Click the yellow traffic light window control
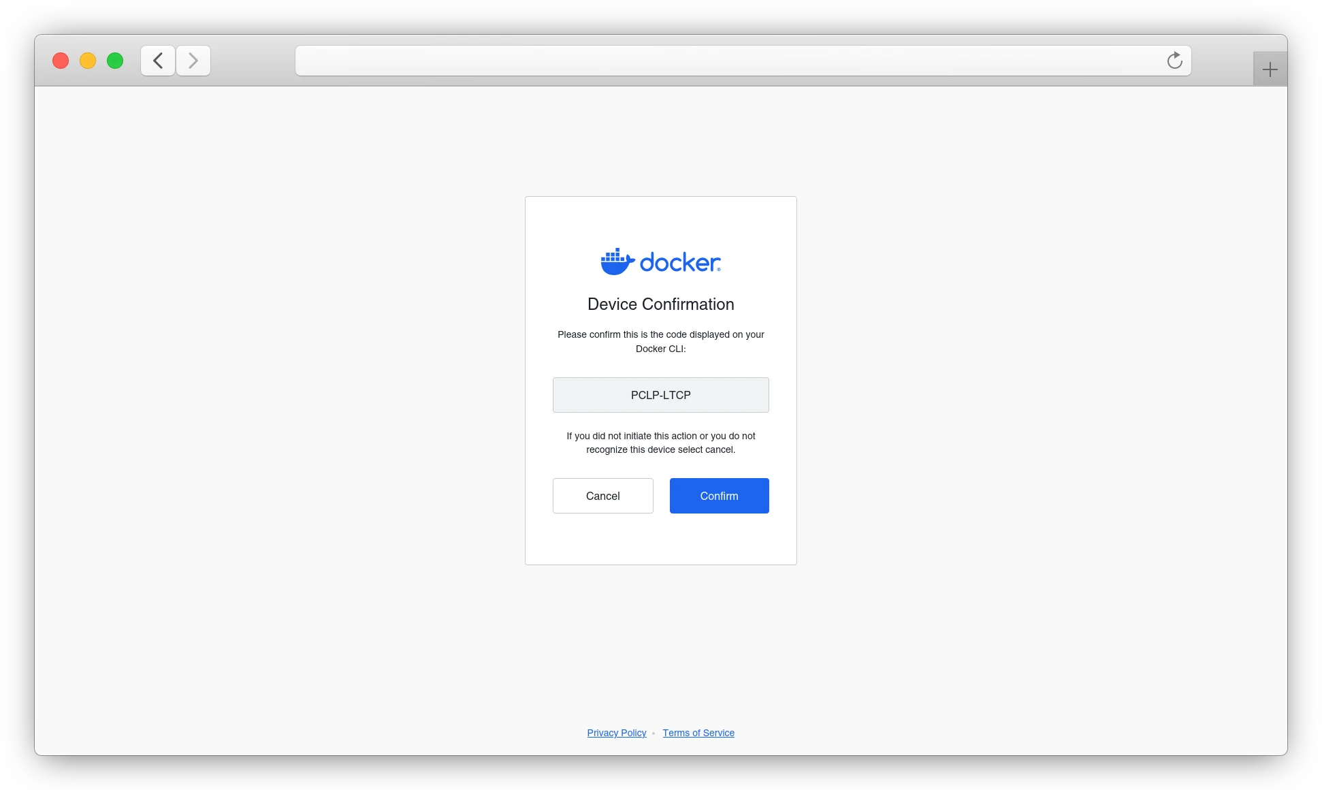This screenshot has height=790, width=1322. 87,61
